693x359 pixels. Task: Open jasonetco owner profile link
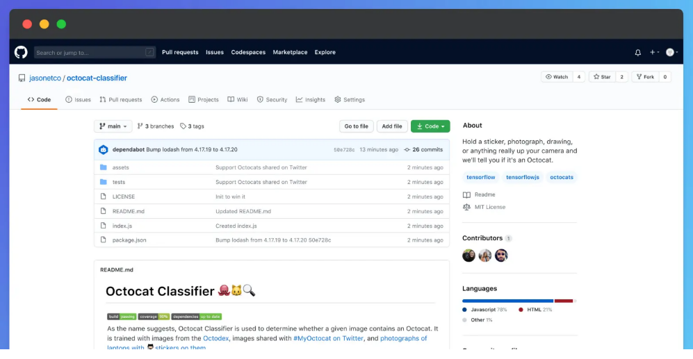[45, 78]
